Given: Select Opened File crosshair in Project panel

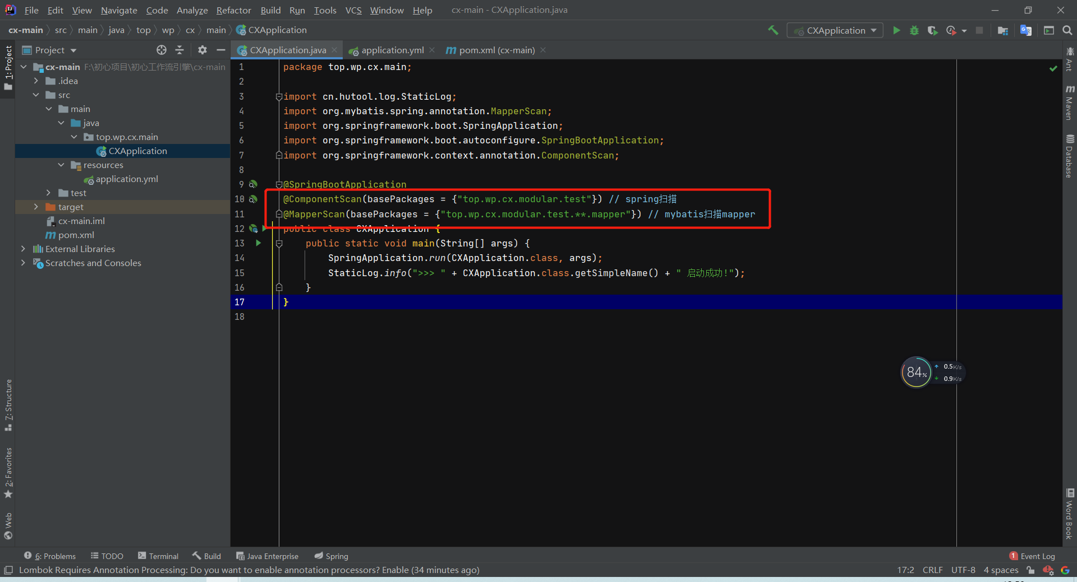Looking at the screenshot, I should pos(161,50).
